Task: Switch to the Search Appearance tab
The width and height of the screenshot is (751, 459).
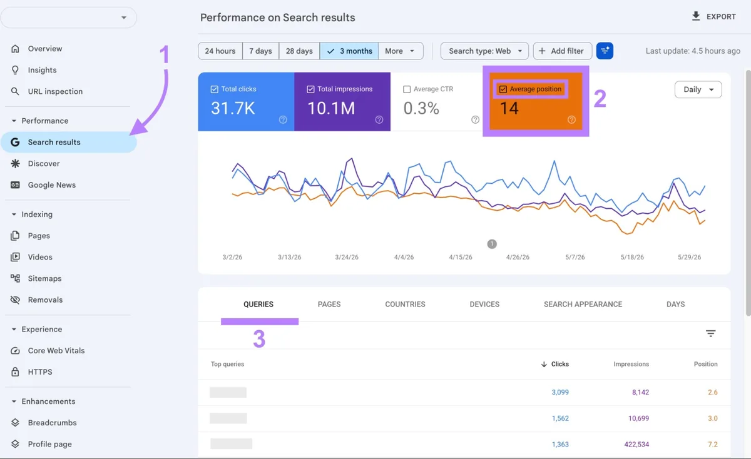Action: (x=583, y=305)
